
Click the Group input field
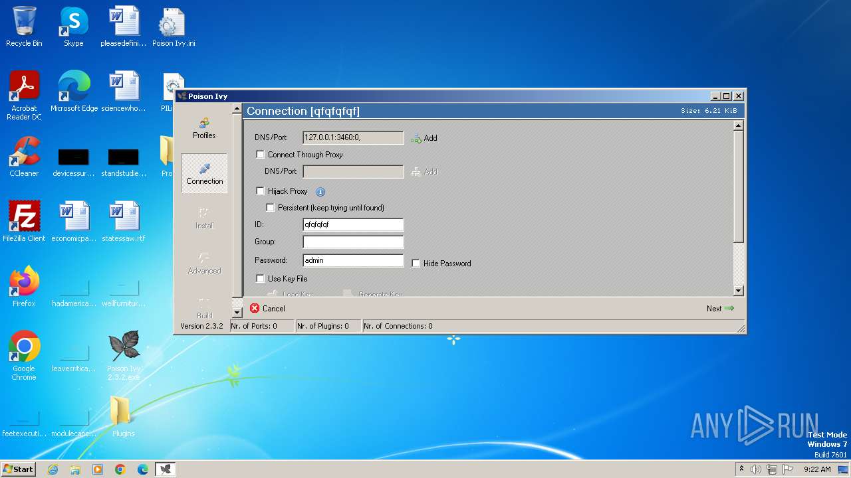pos(353,242)
